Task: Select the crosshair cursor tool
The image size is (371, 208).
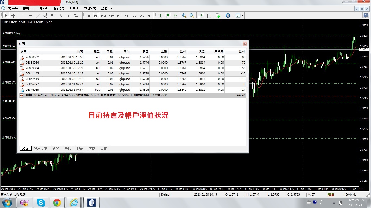Action: [x=13, y=15]
